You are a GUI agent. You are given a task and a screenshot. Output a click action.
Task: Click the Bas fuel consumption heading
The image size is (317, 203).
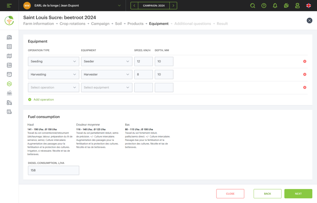127,125
